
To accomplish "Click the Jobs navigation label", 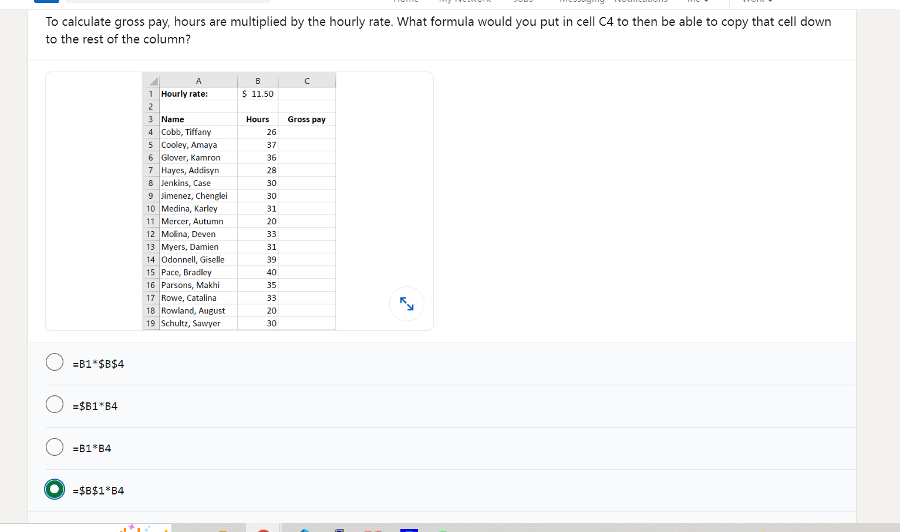I will coord(523,2).
